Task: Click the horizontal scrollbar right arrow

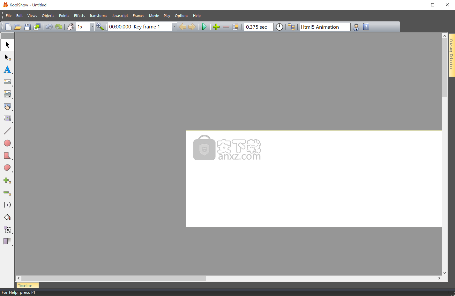Action: (x=439, y=278)
